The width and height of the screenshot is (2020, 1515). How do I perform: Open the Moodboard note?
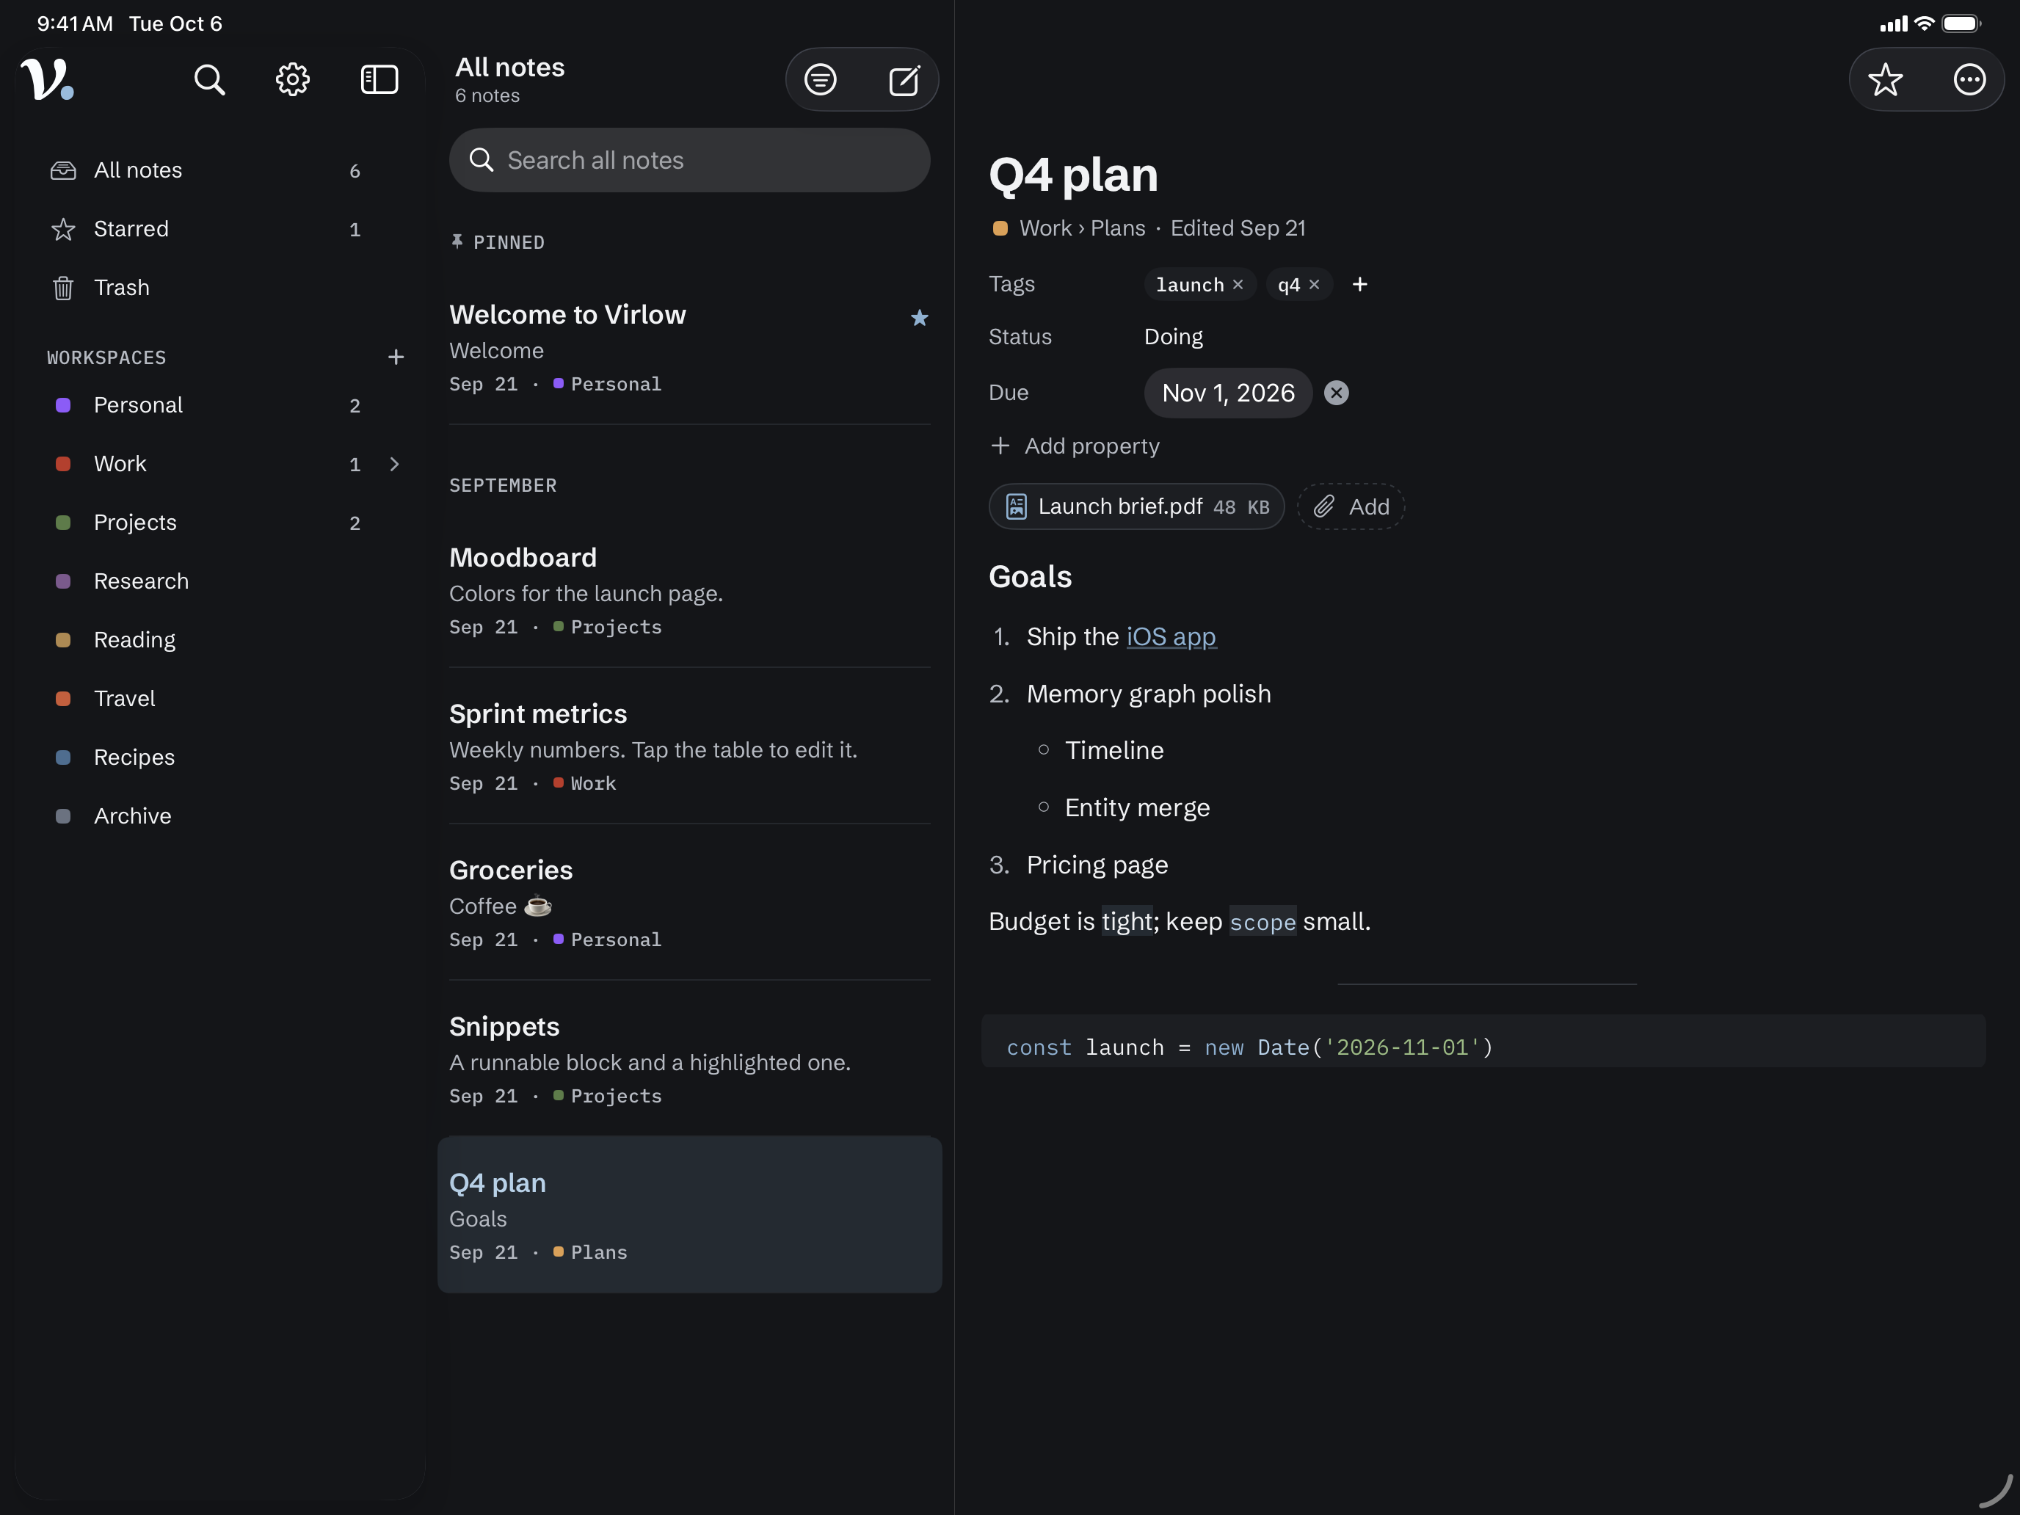coord(689,590)
